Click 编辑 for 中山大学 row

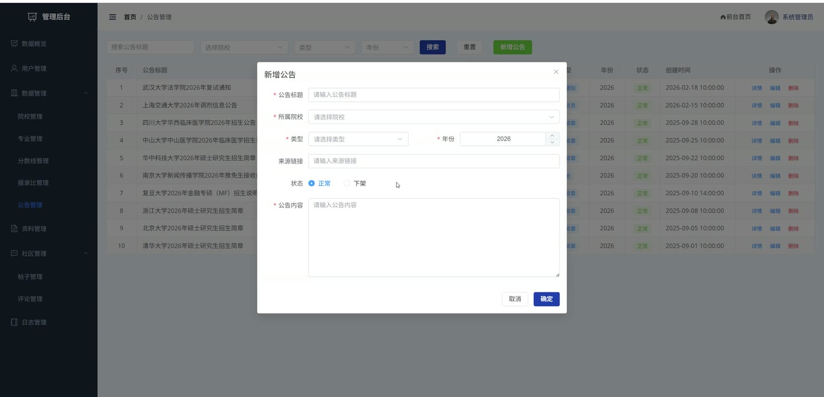[775, 141]
